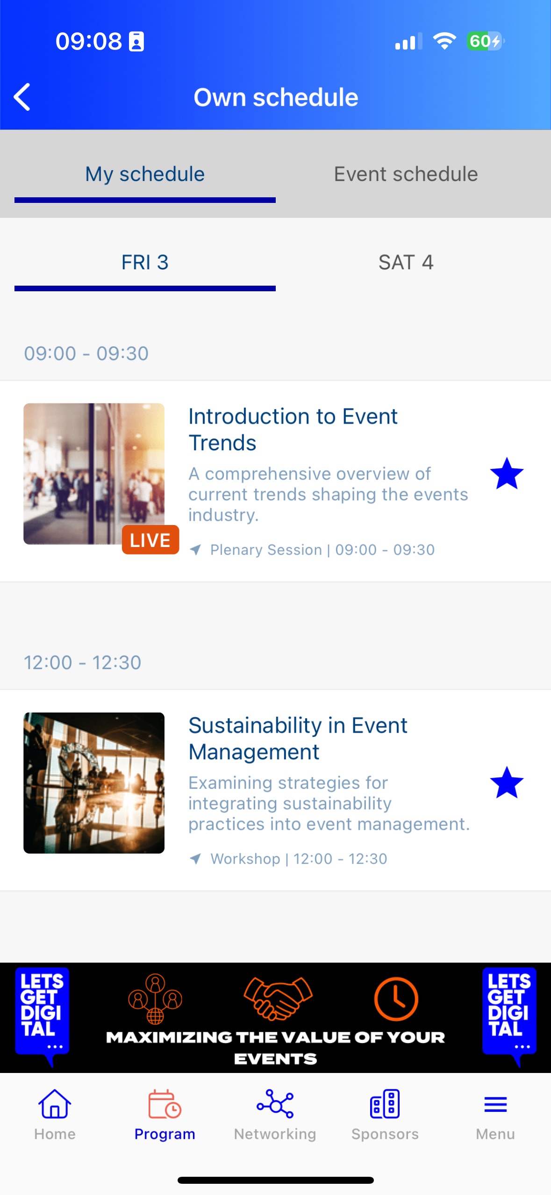The image size is (551, 1195).
Task: Tap the orange LIVE badge
Action: [x=150, y=540]
